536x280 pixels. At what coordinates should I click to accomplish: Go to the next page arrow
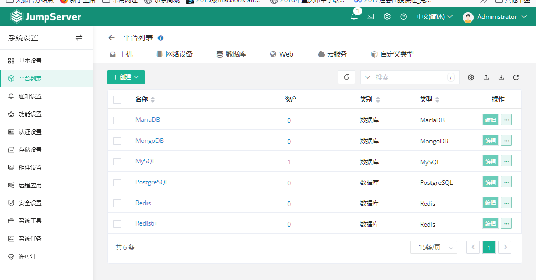[505, 248]
